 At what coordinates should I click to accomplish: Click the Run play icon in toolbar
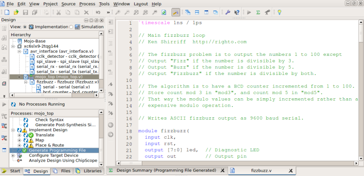(x=249, y=12)
